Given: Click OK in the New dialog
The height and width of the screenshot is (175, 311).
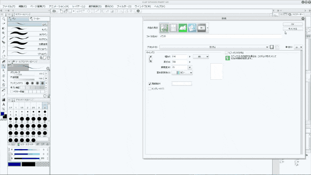Looking at the screenshot, I should coord(293,24).
